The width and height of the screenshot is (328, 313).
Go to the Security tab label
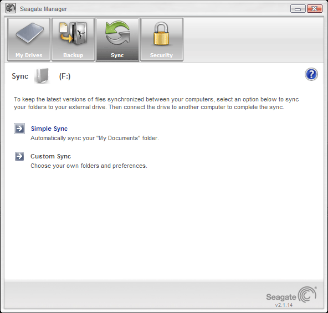(161, 55)
